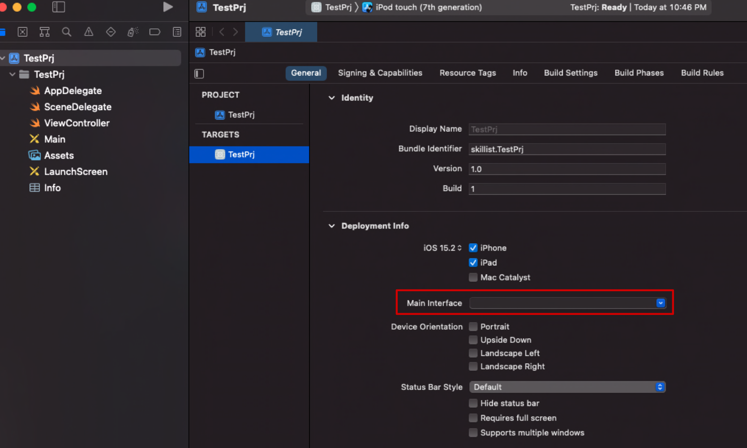Click the TestPrj breadcrumb in the jump bar
The height and width of the screenshot is (448, 747).
[x=215, y=52]
